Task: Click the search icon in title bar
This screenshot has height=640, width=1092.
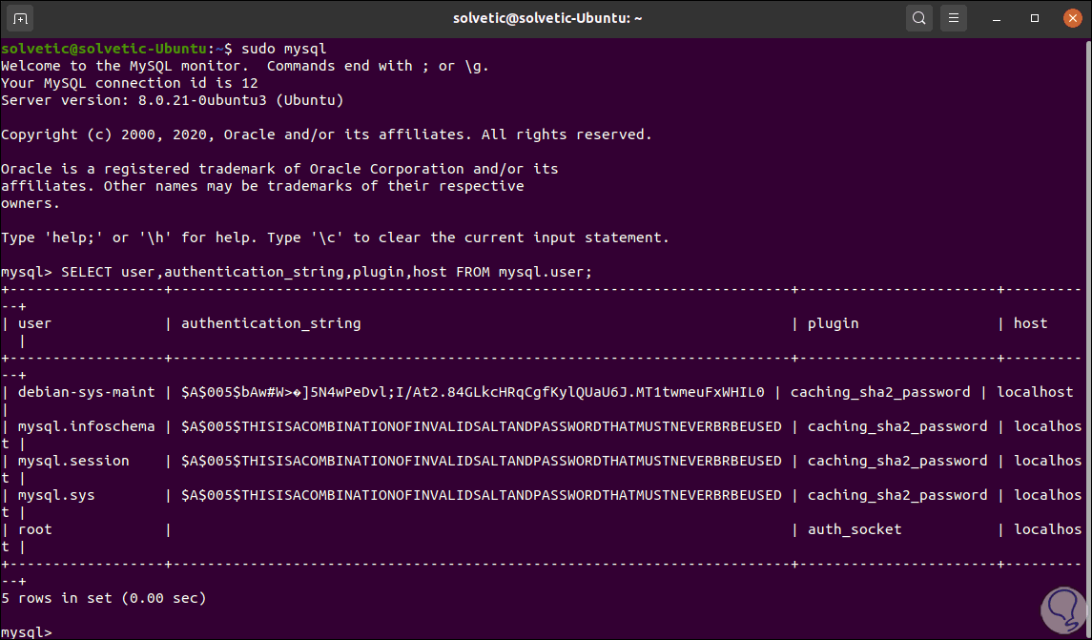Action: [918, 18]
